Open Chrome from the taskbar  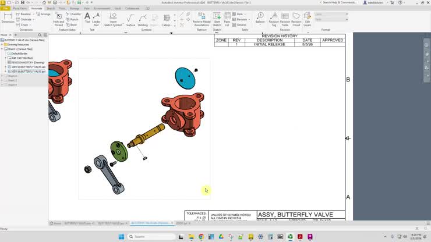pos(201,237)
